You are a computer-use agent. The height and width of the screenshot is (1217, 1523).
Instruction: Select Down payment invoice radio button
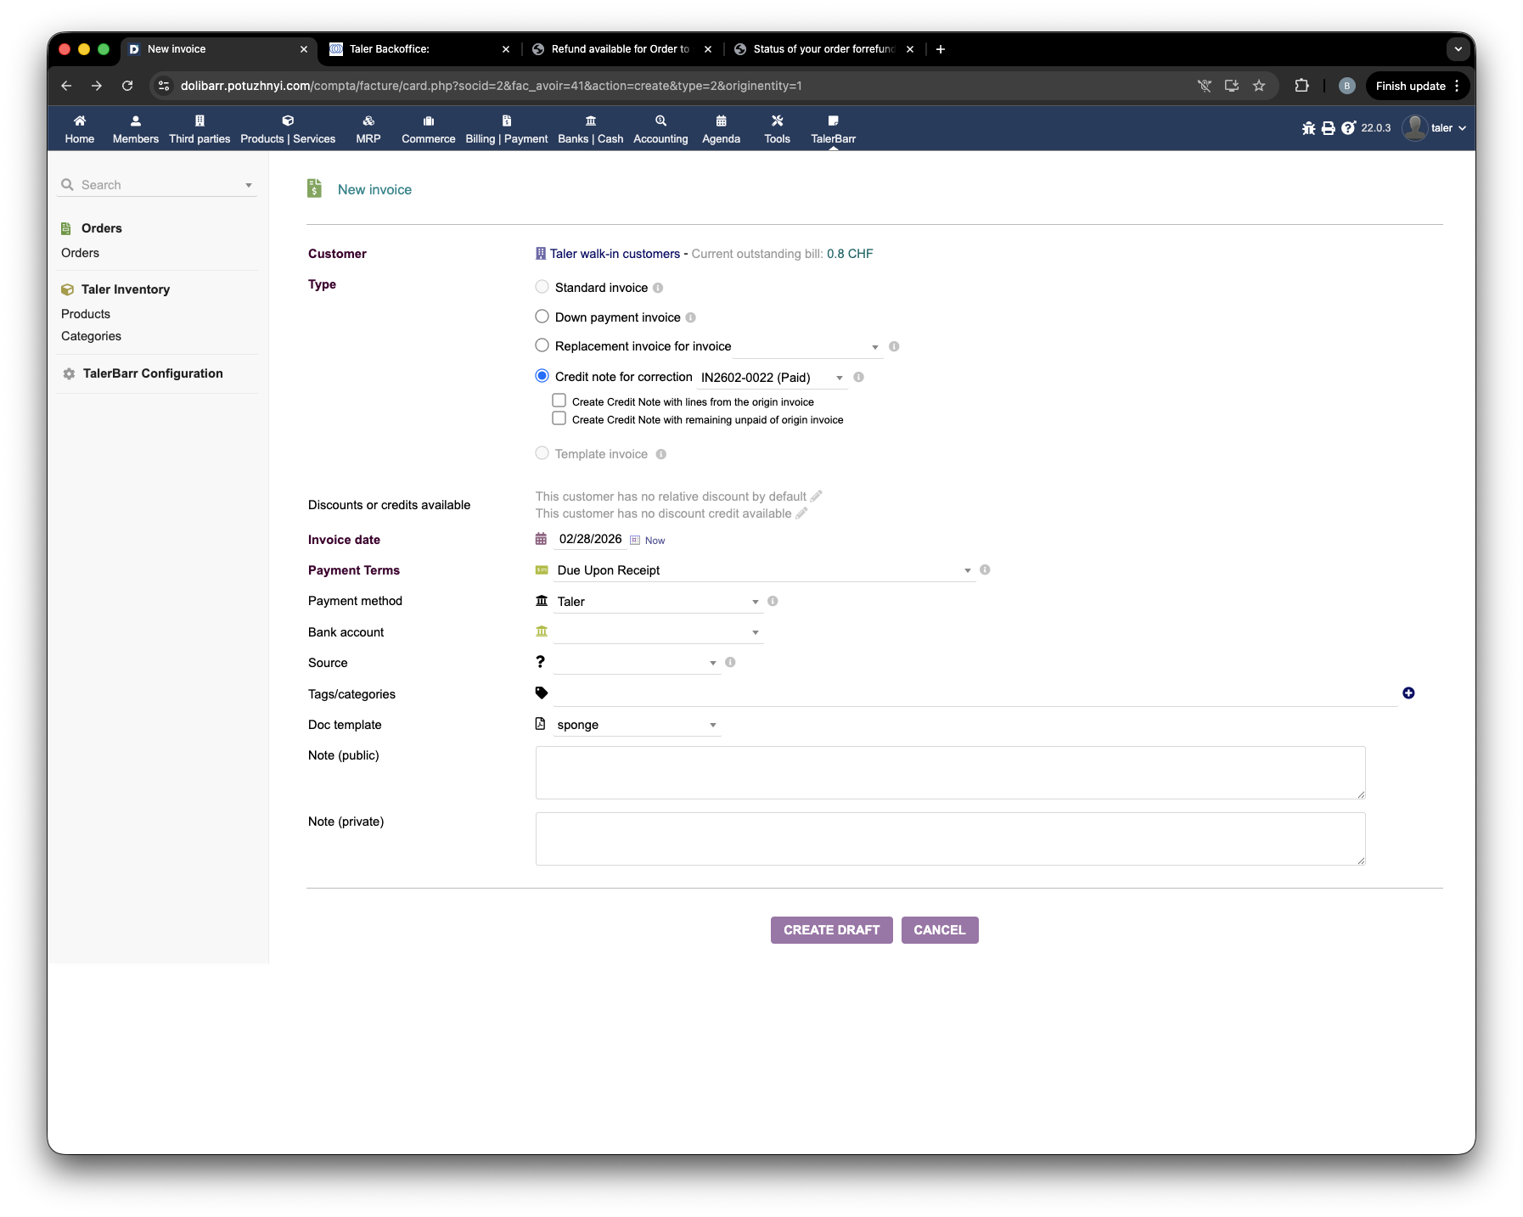542,317
